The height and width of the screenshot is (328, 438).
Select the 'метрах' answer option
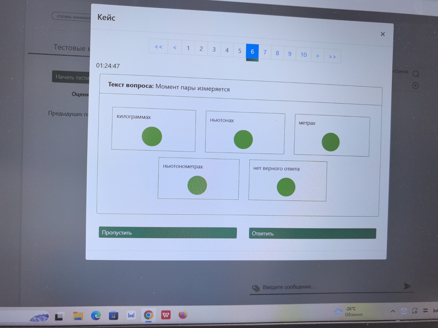coord(330,142)
